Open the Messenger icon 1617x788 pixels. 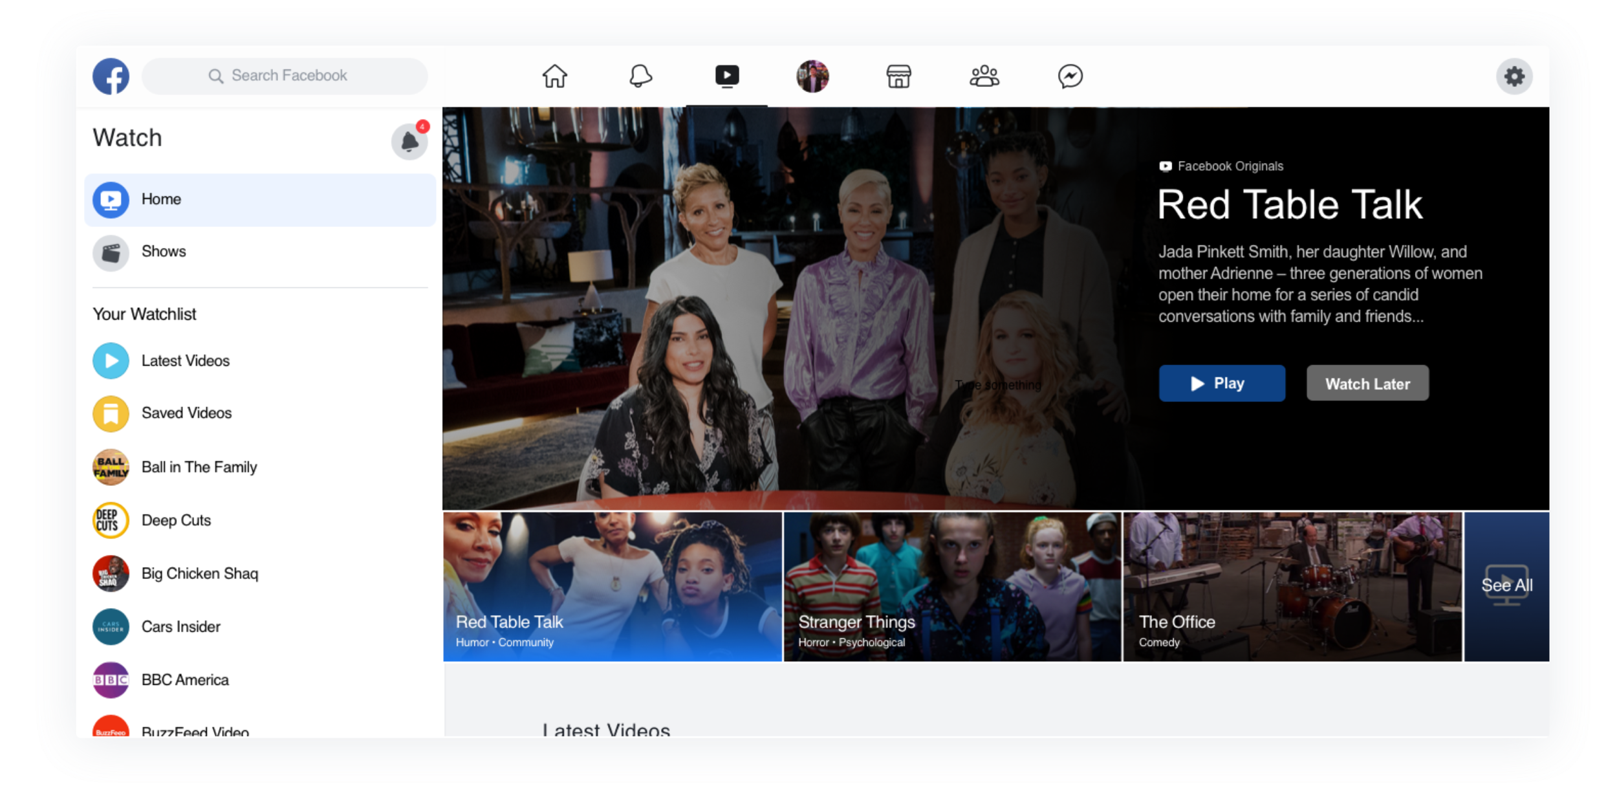(x=1070, y=76)
